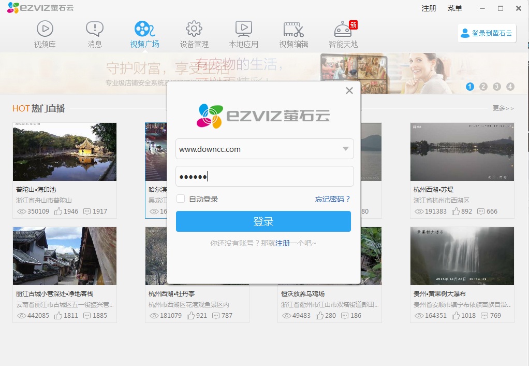The image size is (529, 366).
Task: Open the 杭州西湖•苏堤 stream thumbnail
Action: 462,152
